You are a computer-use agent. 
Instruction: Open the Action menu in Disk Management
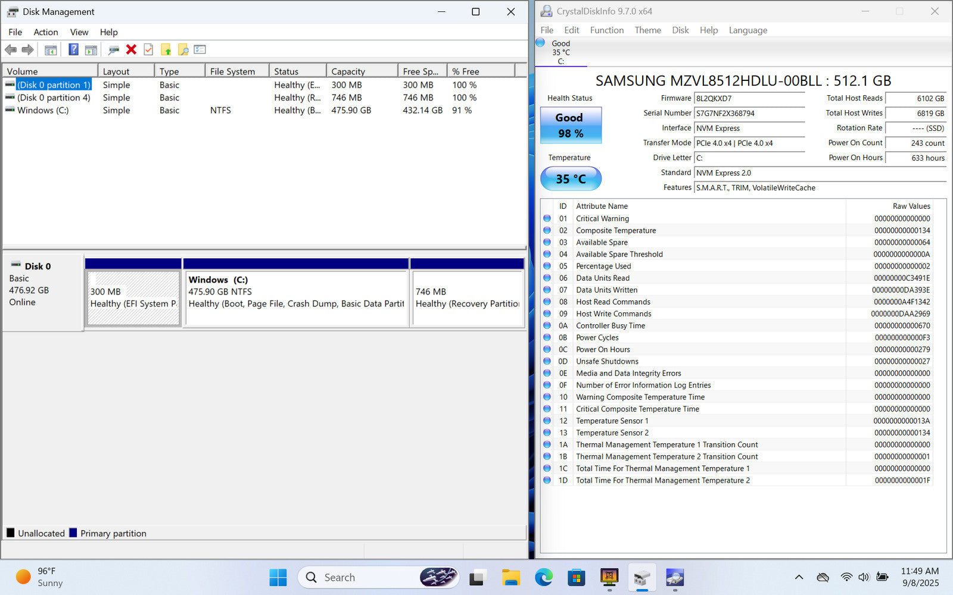pyautogui.click(x=46, y=32)
